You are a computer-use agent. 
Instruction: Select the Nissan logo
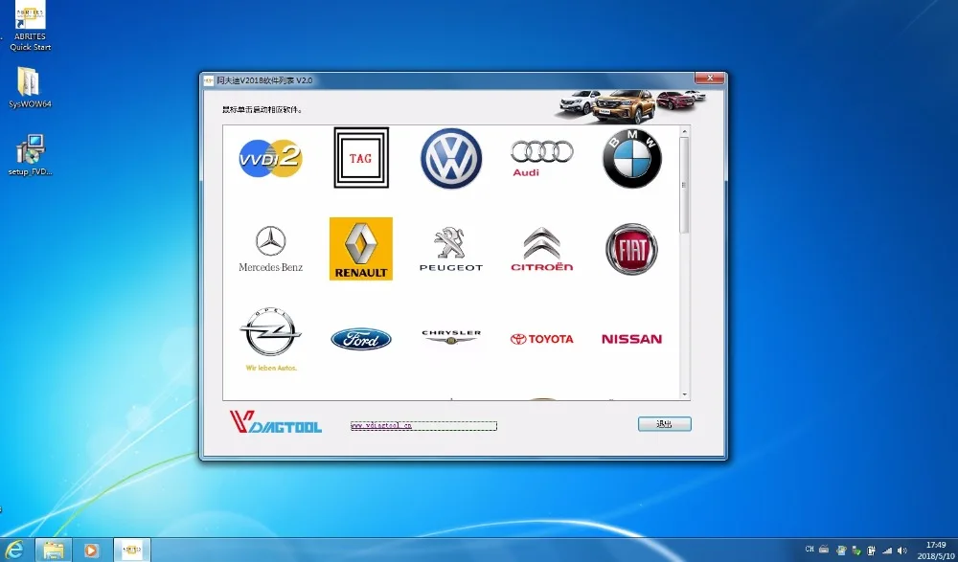pos(631,339)
